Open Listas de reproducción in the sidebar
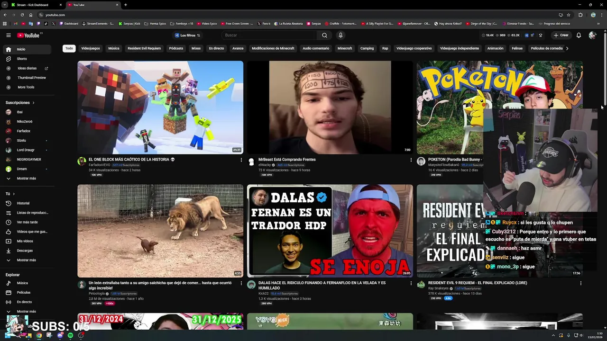The height and width of the screenshot is (341, 607). (x=27, y=213)
